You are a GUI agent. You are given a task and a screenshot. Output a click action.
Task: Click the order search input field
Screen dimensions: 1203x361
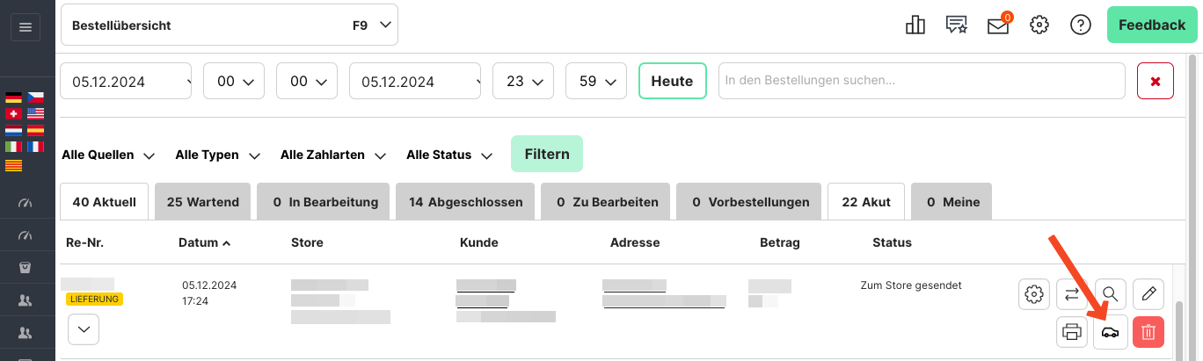pos(922,81)
